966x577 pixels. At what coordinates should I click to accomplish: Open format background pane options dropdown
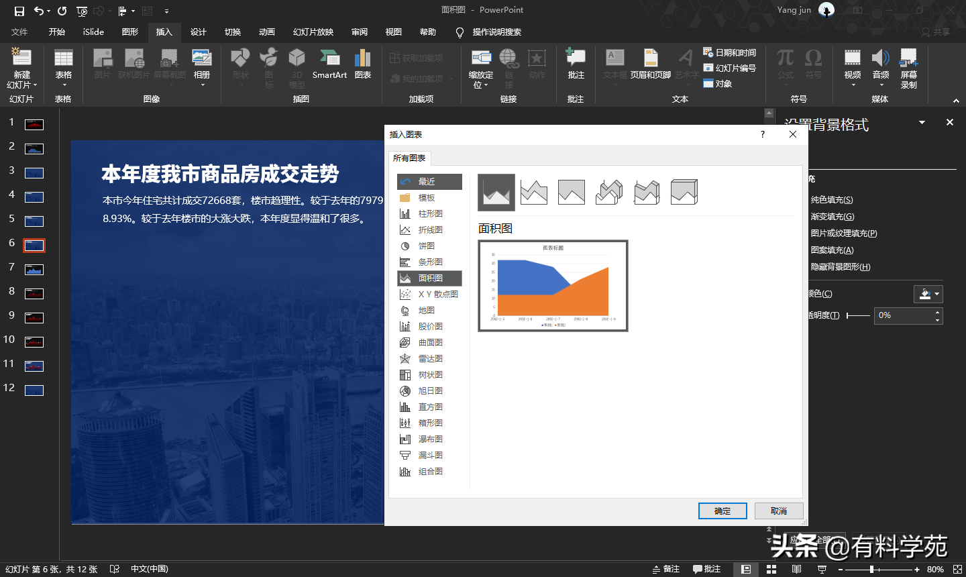922,122
